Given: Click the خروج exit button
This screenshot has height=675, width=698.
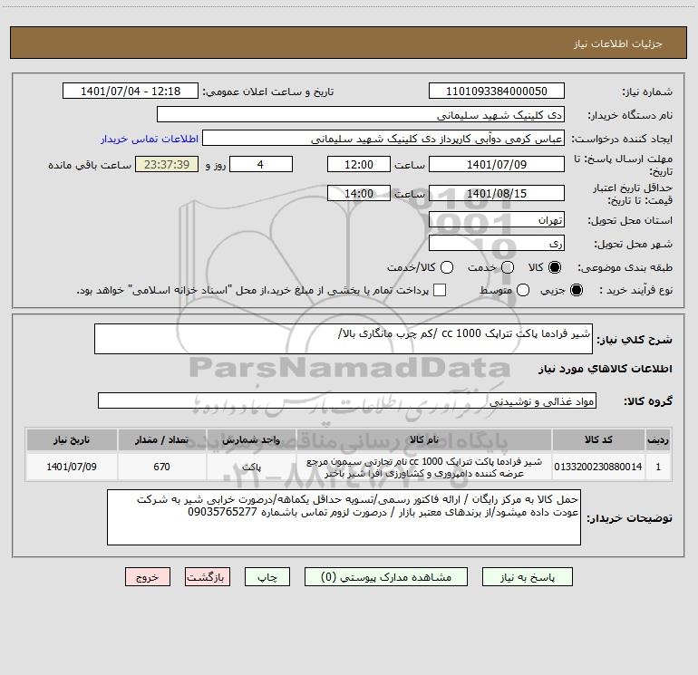Looking at the screenshot, I should pos(148,577).
